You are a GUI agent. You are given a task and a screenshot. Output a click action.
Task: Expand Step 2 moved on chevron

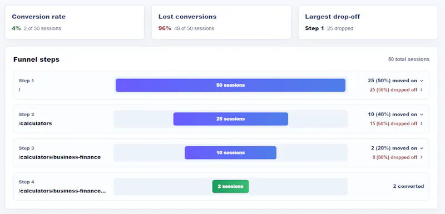coord(422,115)
